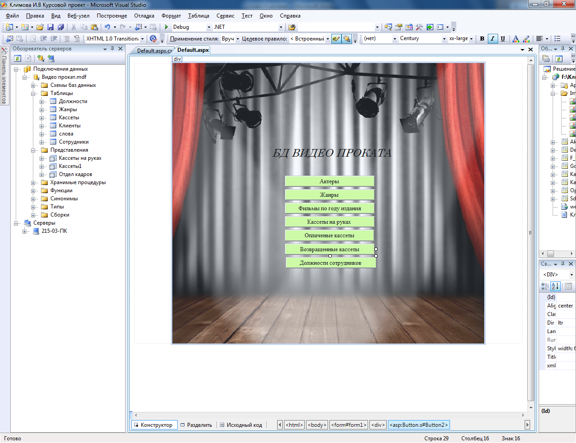
Task: Toggle the overlapping-squares button beside the 'ab' pencil button
Action: [x=346, y=39]
